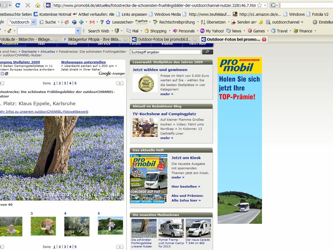This screenshot has width=333, height=250.
Task: Click the Suchbegriff eingeben search field
Action: coord(165,52)
